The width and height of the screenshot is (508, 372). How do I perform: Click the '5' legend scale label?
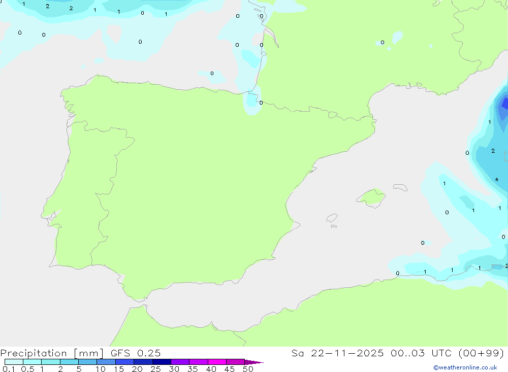point(79,369)
